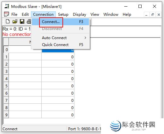Open the File menu

tap(14, 15)
